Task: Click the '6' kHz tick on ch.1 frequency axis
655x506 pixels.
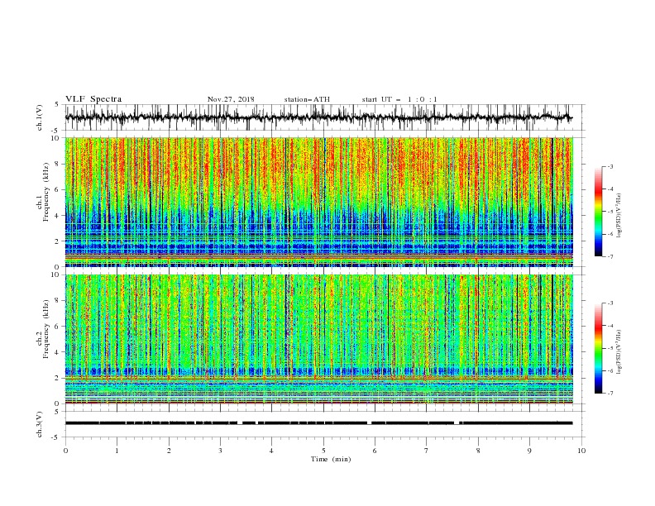Action: 59,189
